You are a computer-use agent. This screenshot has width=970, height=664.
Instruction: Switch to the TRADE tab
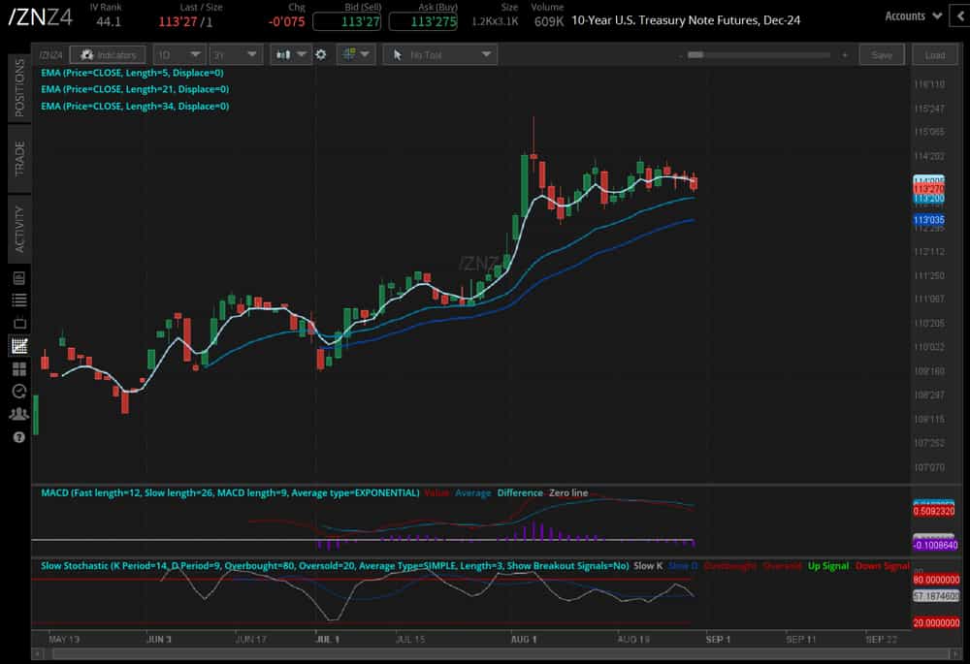[17, 151]
